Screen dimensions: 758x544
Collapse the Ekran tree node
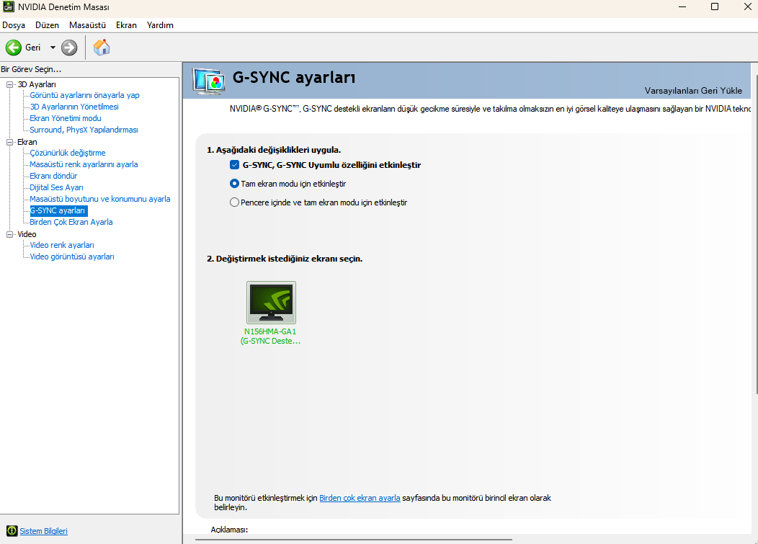(9, 142)
